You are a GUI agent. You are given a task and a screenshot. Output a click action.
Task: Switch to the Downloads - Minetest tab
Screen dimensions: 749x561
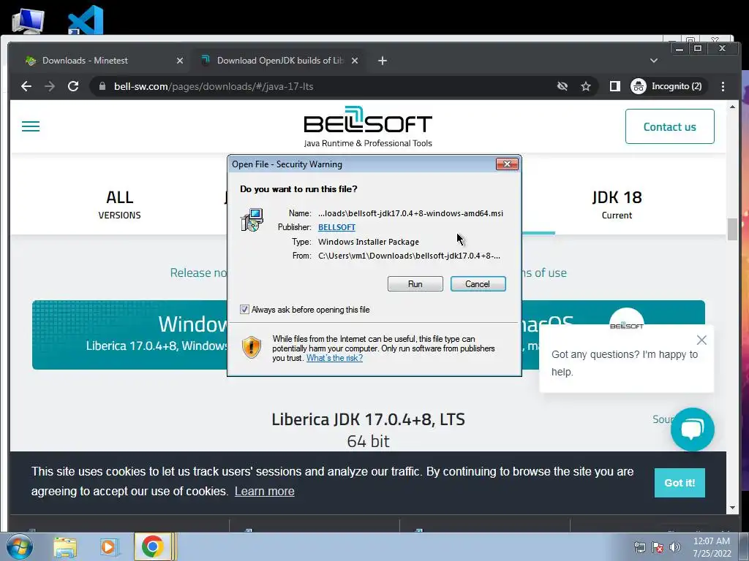(x=102, y=61)
